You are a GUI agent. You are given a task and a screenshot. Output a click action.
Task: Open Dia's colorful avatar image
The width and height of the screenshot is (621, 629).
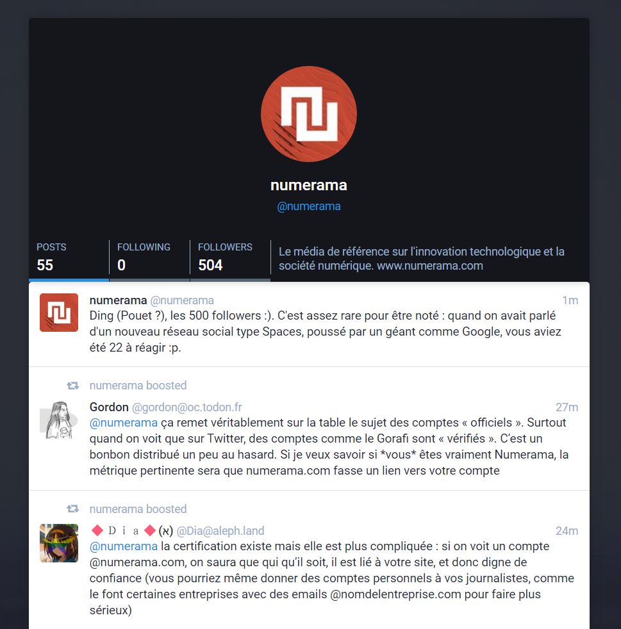click(59, 543)
